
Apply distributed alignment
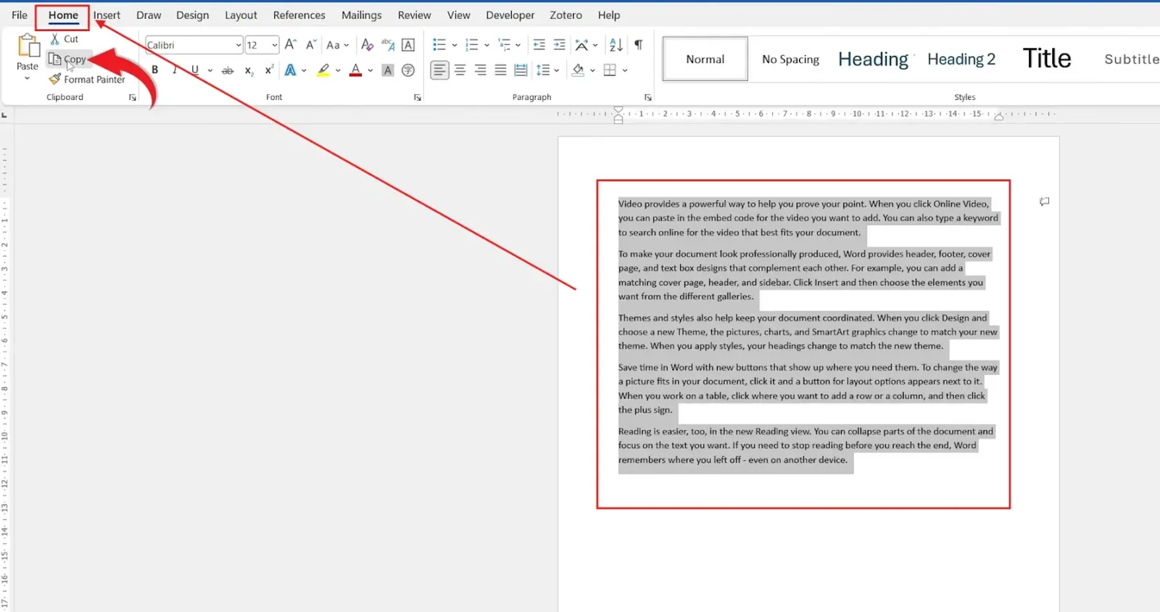521,70
